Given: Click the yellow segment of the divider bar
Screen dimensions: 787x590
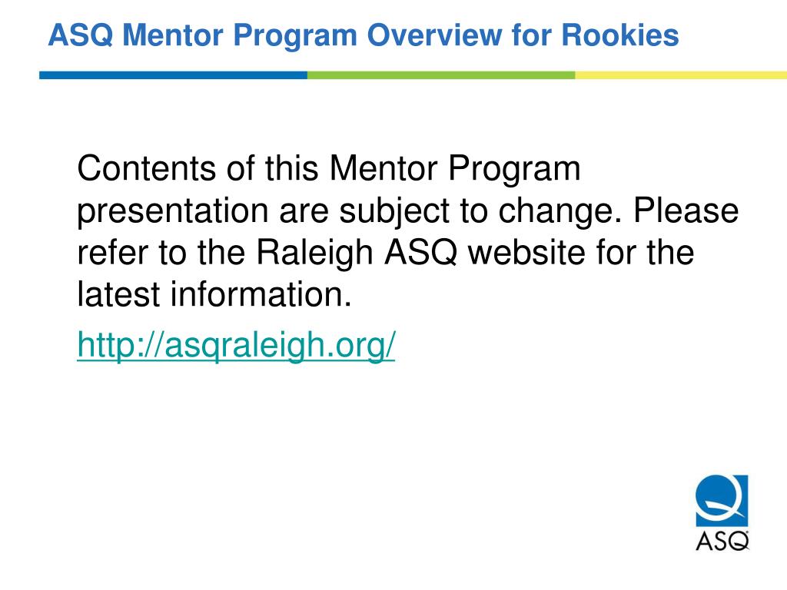Looking at the screenshot, I should [681, 75].
